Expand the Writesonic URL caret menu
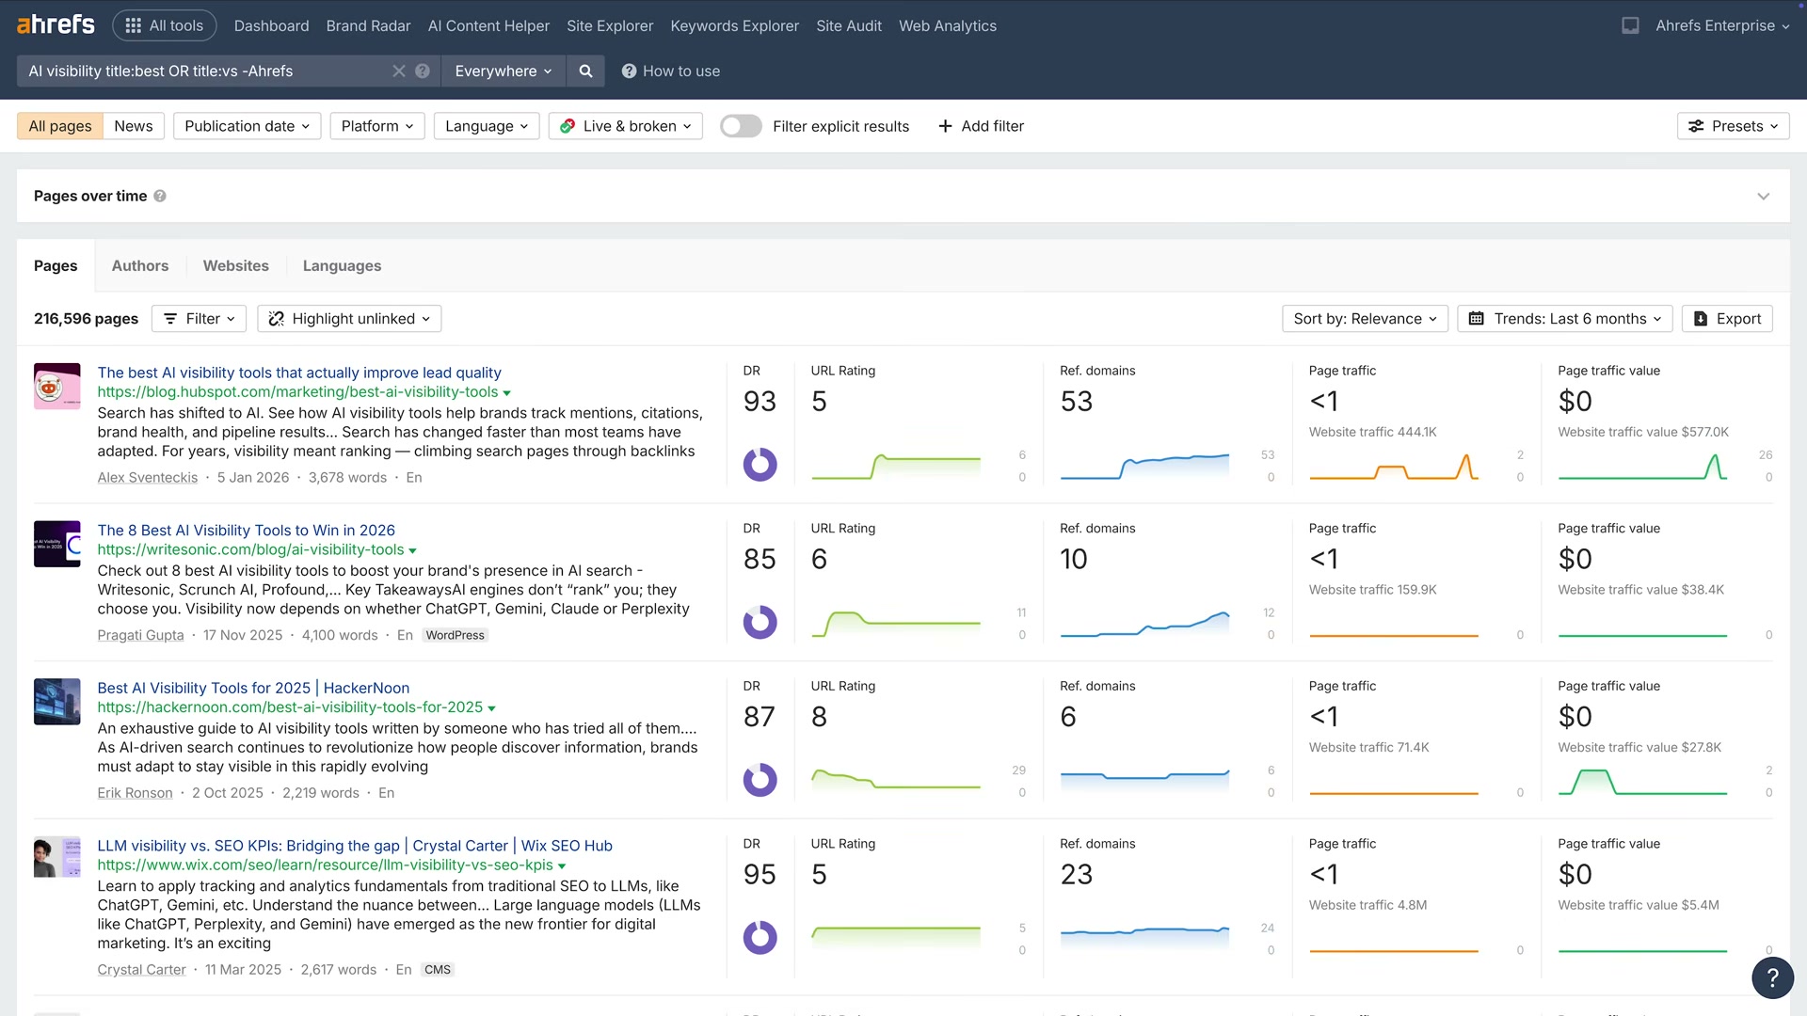This screenshot has width=1807, height=1016. 412,550
